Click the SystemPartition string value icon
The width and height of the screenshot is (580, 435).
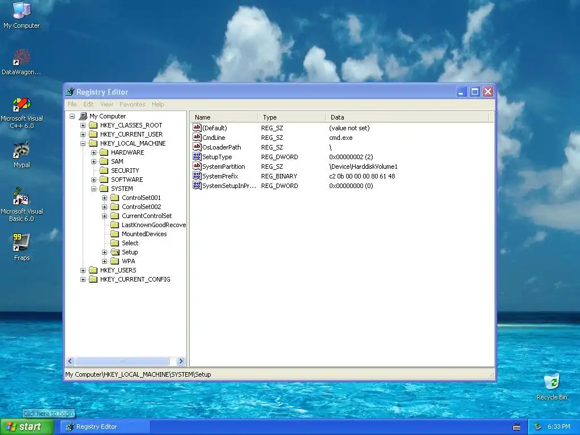tap(197, 166)
